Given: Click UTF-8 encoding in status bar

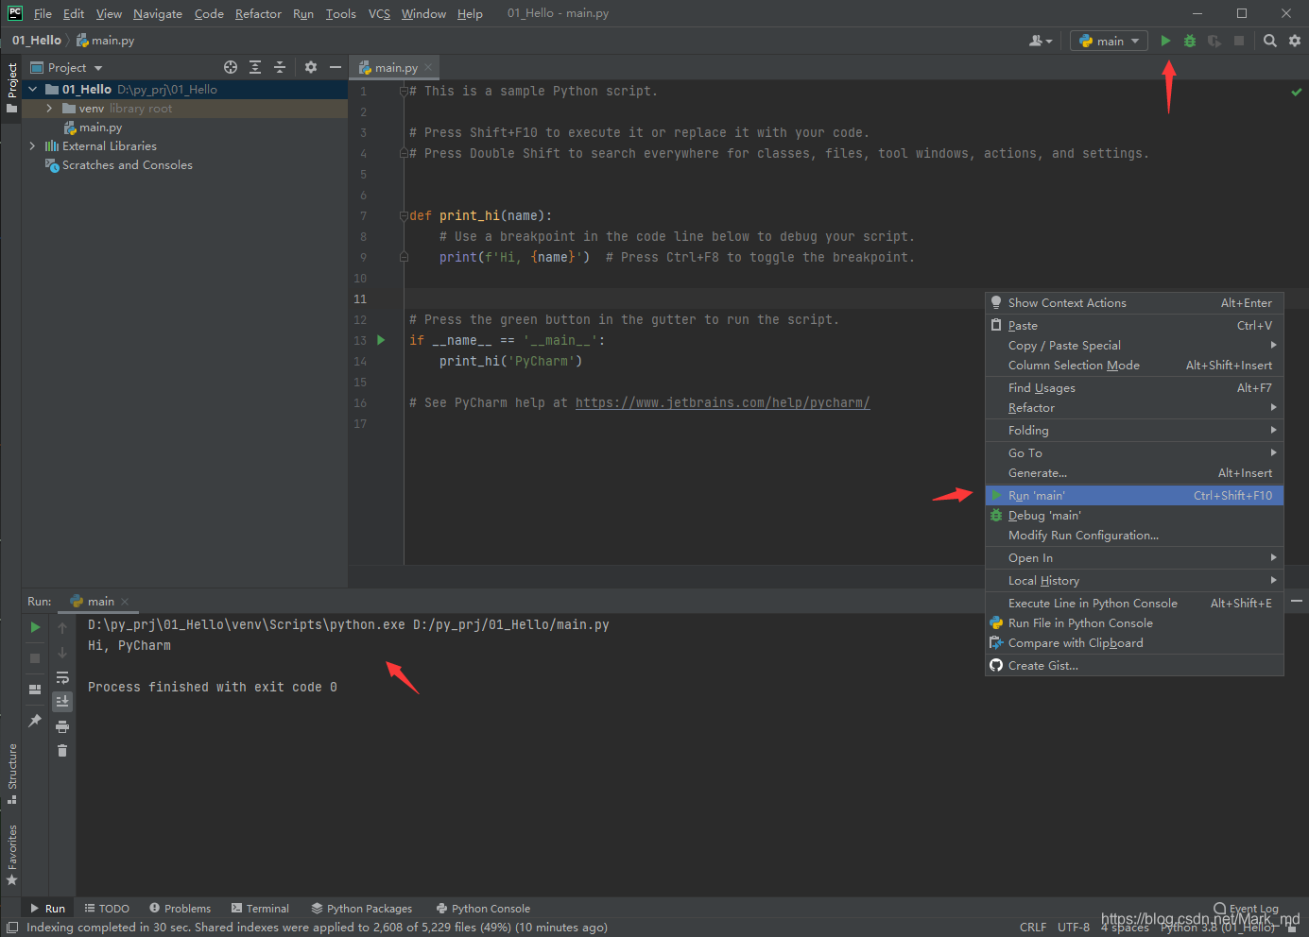Looking at the screenshot, I should [x=1074, y=928].
